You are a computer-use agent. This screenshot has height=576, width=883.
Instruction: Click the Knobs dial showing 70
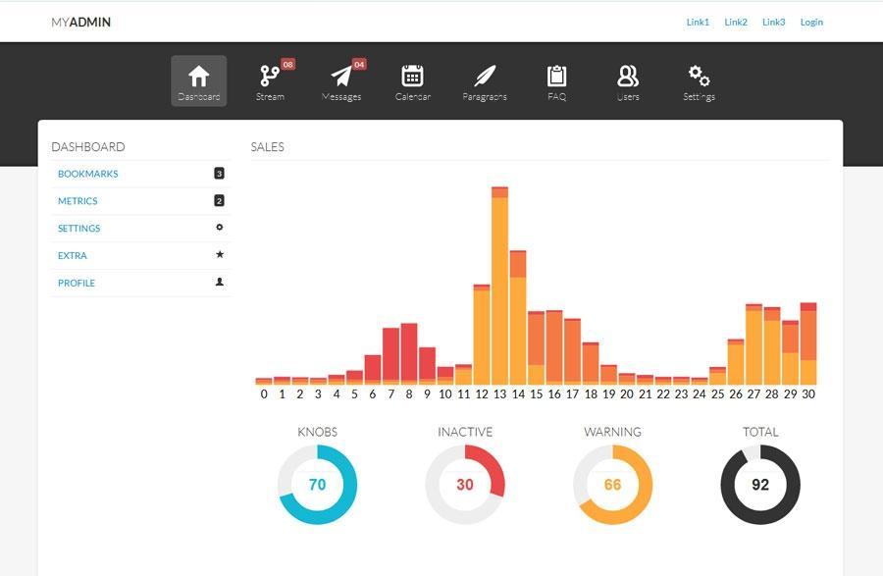coord(318,485)
